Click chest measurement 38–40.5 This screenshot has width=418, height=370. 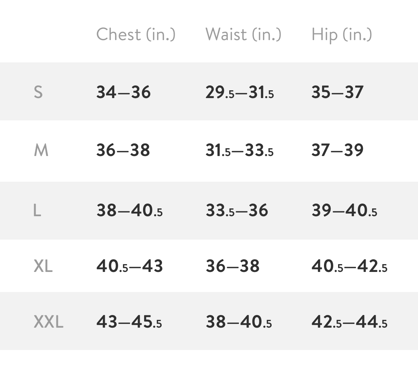pos(129,211)
